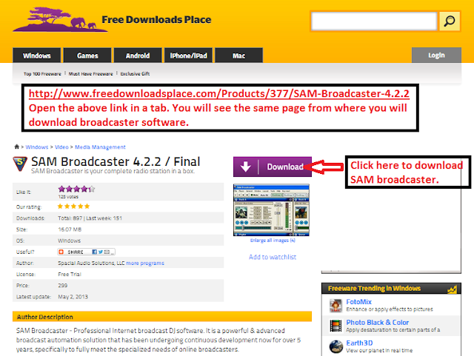Screen dimensions: 474x356
Task: Click the Total: 897 downloads value
Action: (x=70, y=218)
